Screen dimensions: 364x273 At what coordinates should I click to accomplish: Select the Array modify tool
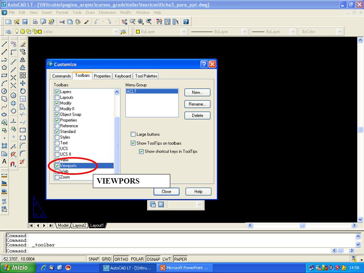coord(23,75)
